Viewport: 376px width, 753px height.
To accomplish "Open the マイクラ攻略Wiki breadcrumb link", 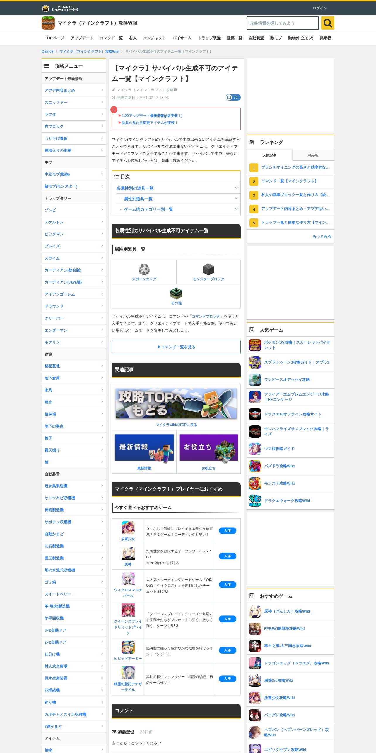I will click(89, 52).
